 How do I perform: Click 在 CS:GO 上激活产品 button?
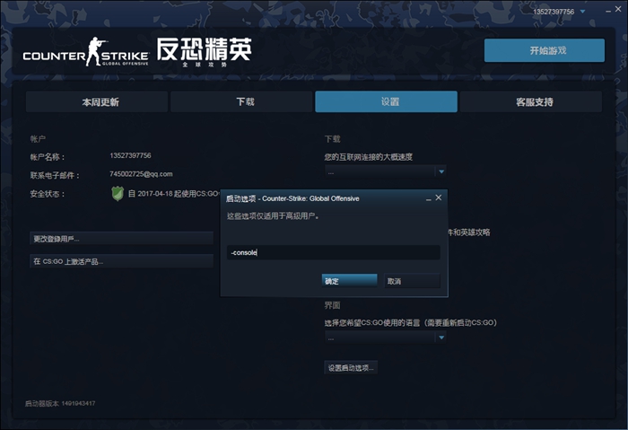121,261
